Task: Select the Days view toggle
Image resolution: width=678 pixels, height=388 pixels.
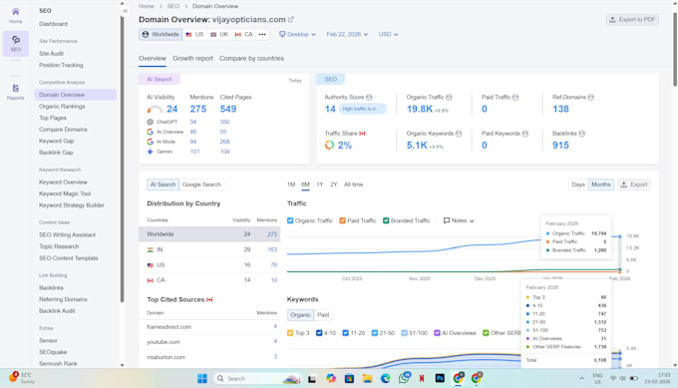Action: [x=578, y=185]
